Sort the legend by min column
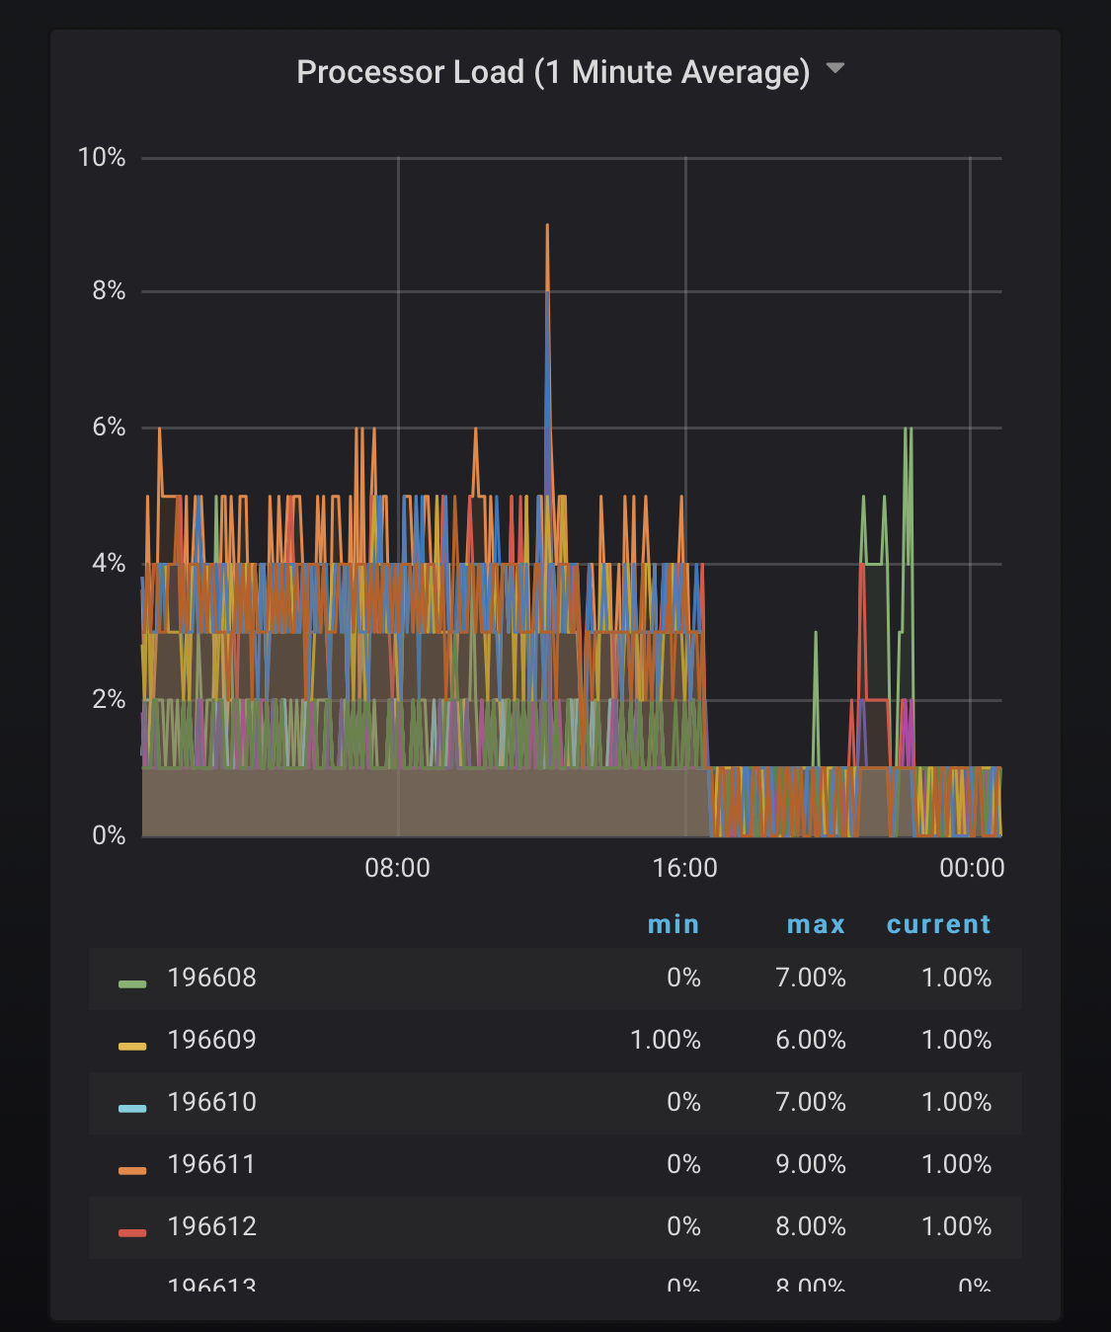This screenshot has height=1332, width=1111. coord(673,924)
